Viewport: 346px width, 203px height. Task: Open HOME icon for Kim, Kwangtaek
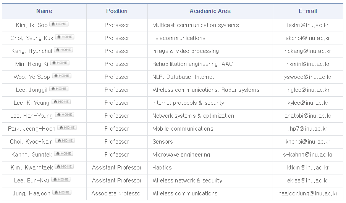pos(64,166)
